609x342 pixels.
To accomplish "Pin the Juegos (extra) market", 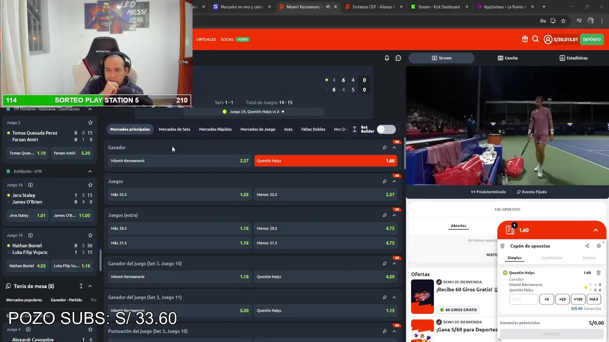I will [x=384, y=215].
